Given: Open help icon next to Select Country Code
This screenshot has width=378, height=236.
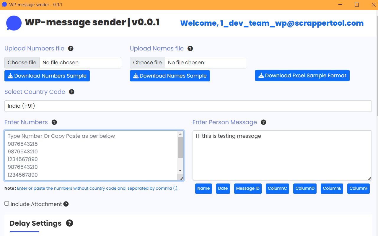Looking at the screenshot, I should (71, 92).
